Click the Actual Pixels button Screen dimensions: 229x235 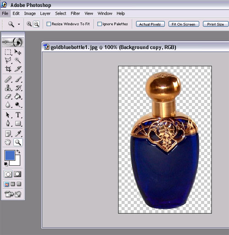point(150,24)
